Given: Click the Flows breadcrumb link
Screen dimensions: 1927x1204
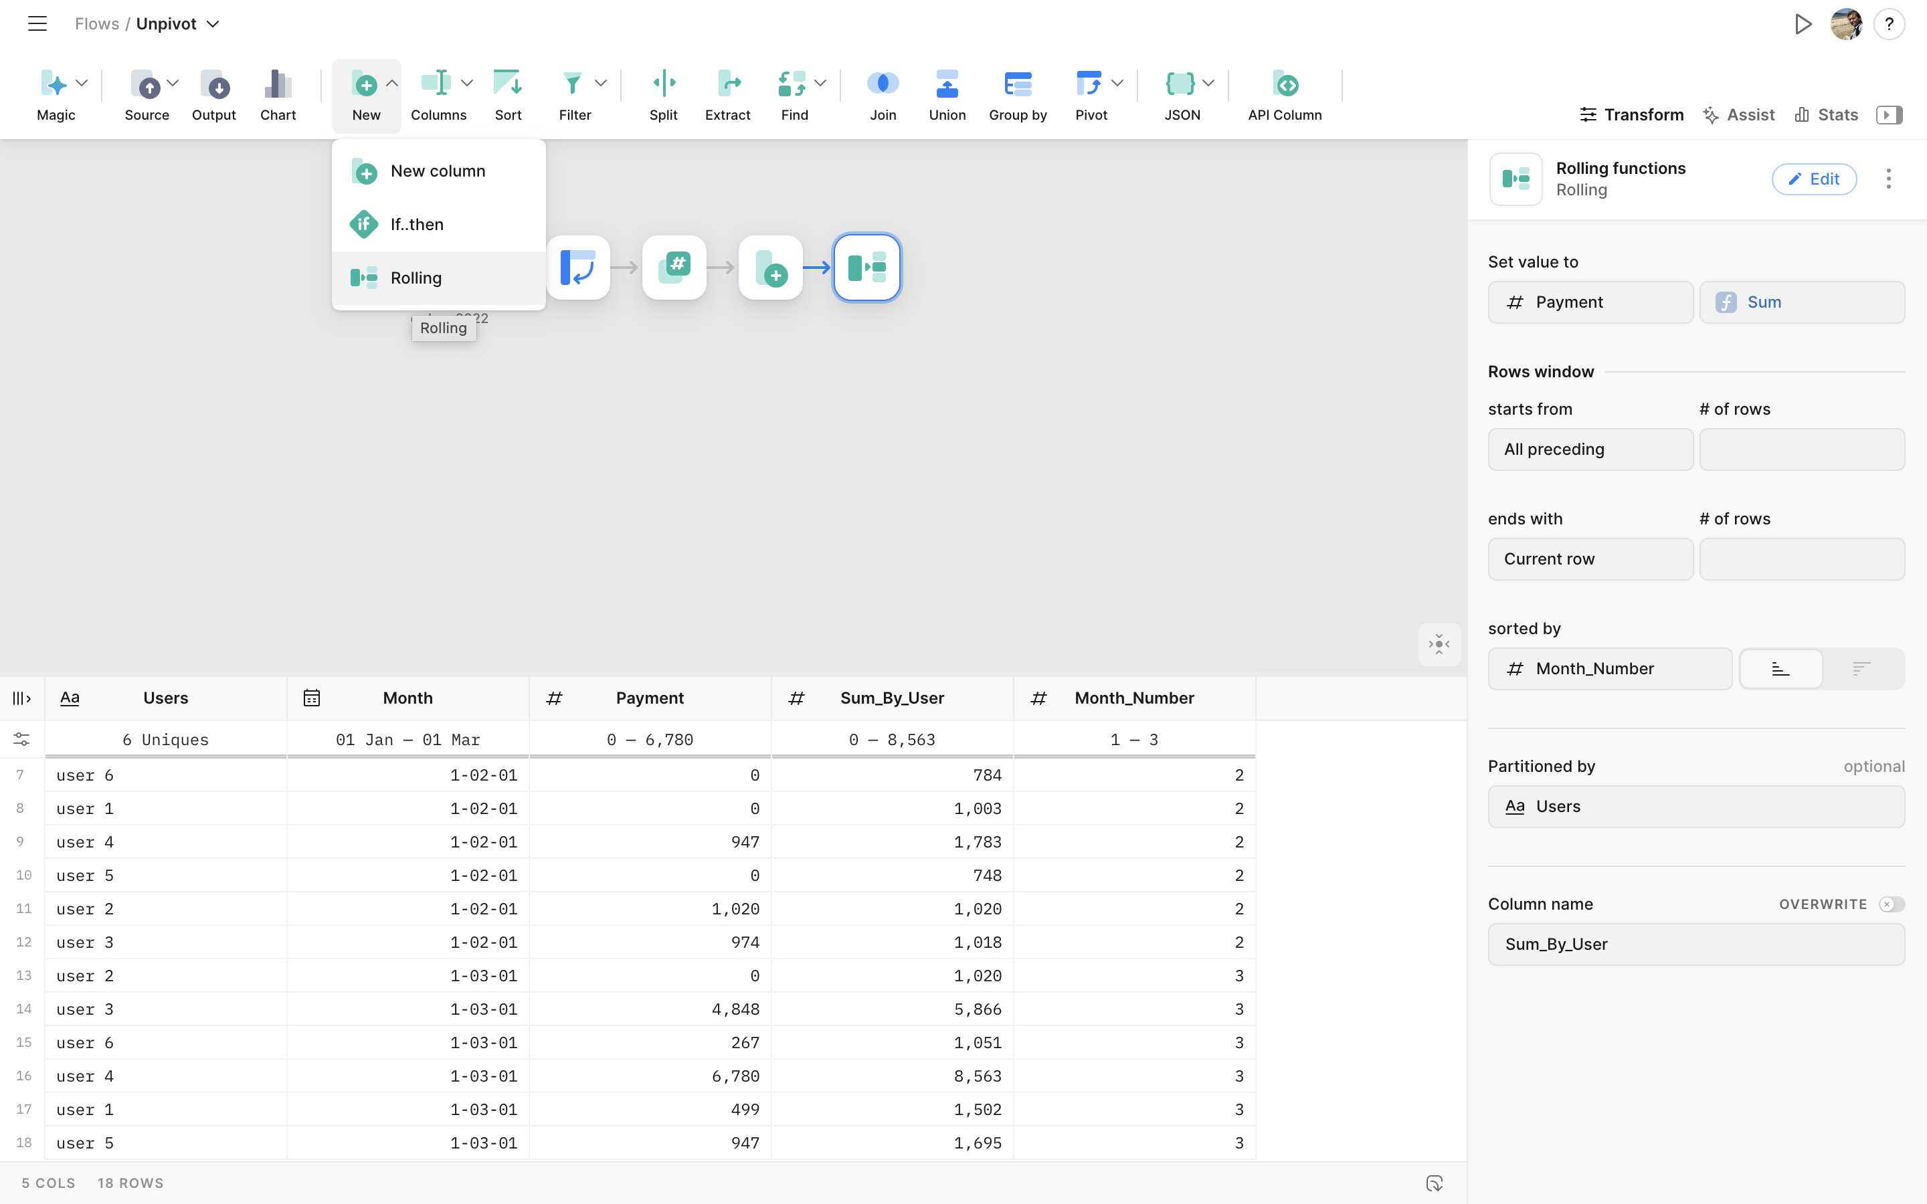Looking at the screenshot, I should coord(96,24).
